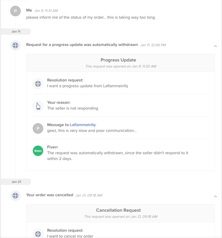Click the Jan 21 date marker
The width and height of the screenshot is (222, 238).
(16, 182)
